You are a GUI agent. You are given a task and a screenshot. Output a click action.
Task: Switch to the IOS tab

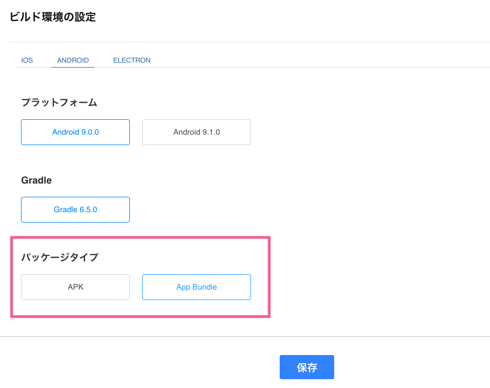coord(27,60)
